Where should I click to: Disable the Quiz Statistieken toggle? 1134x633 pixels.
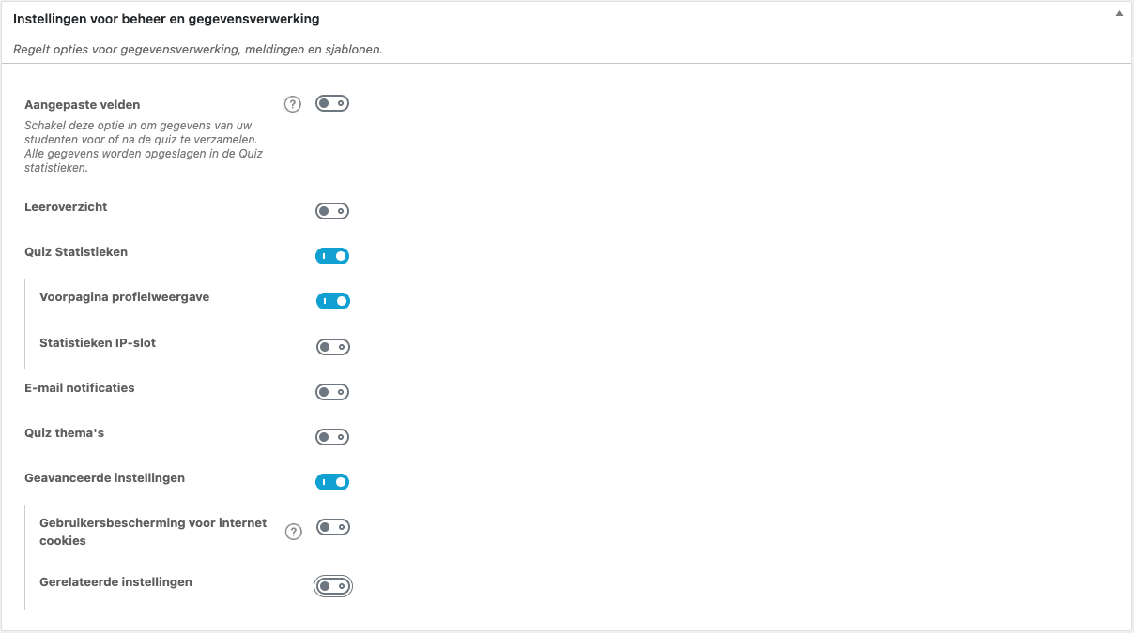pos(332,255)
